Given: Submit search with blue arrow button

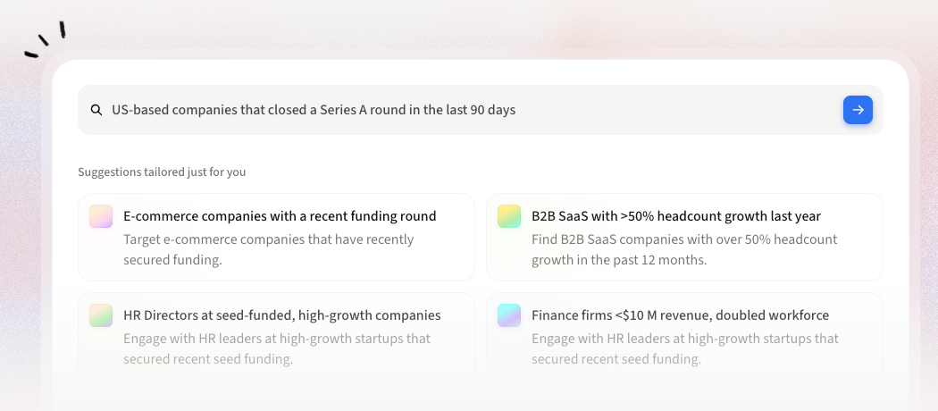Looking at the screenshot, I should pos(858,110).
